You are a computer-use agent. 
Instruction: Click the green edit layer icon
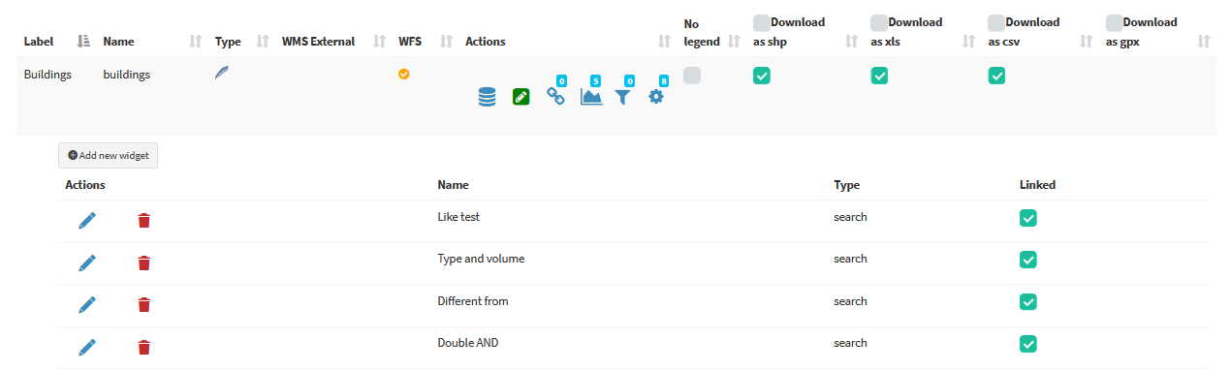click(521, 96)
